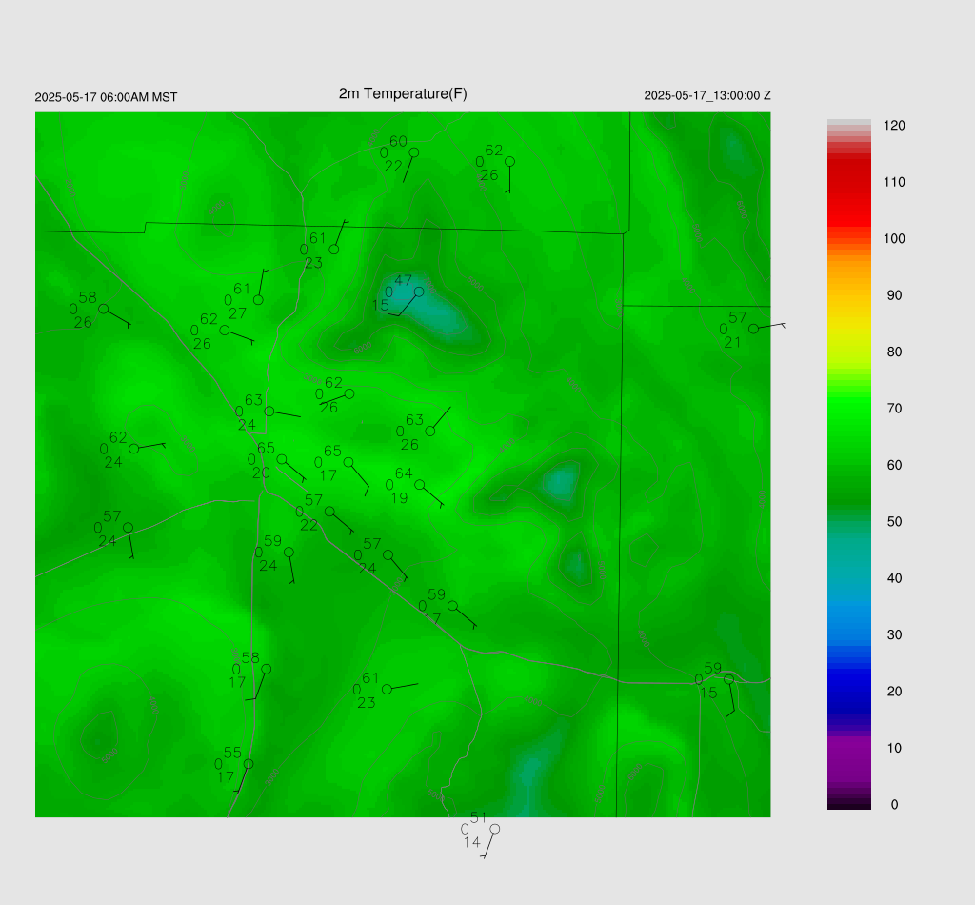Click the station circle next to 51 below the map
The height and width of the screenshot is (905, 975).
[x=495, y=829]
